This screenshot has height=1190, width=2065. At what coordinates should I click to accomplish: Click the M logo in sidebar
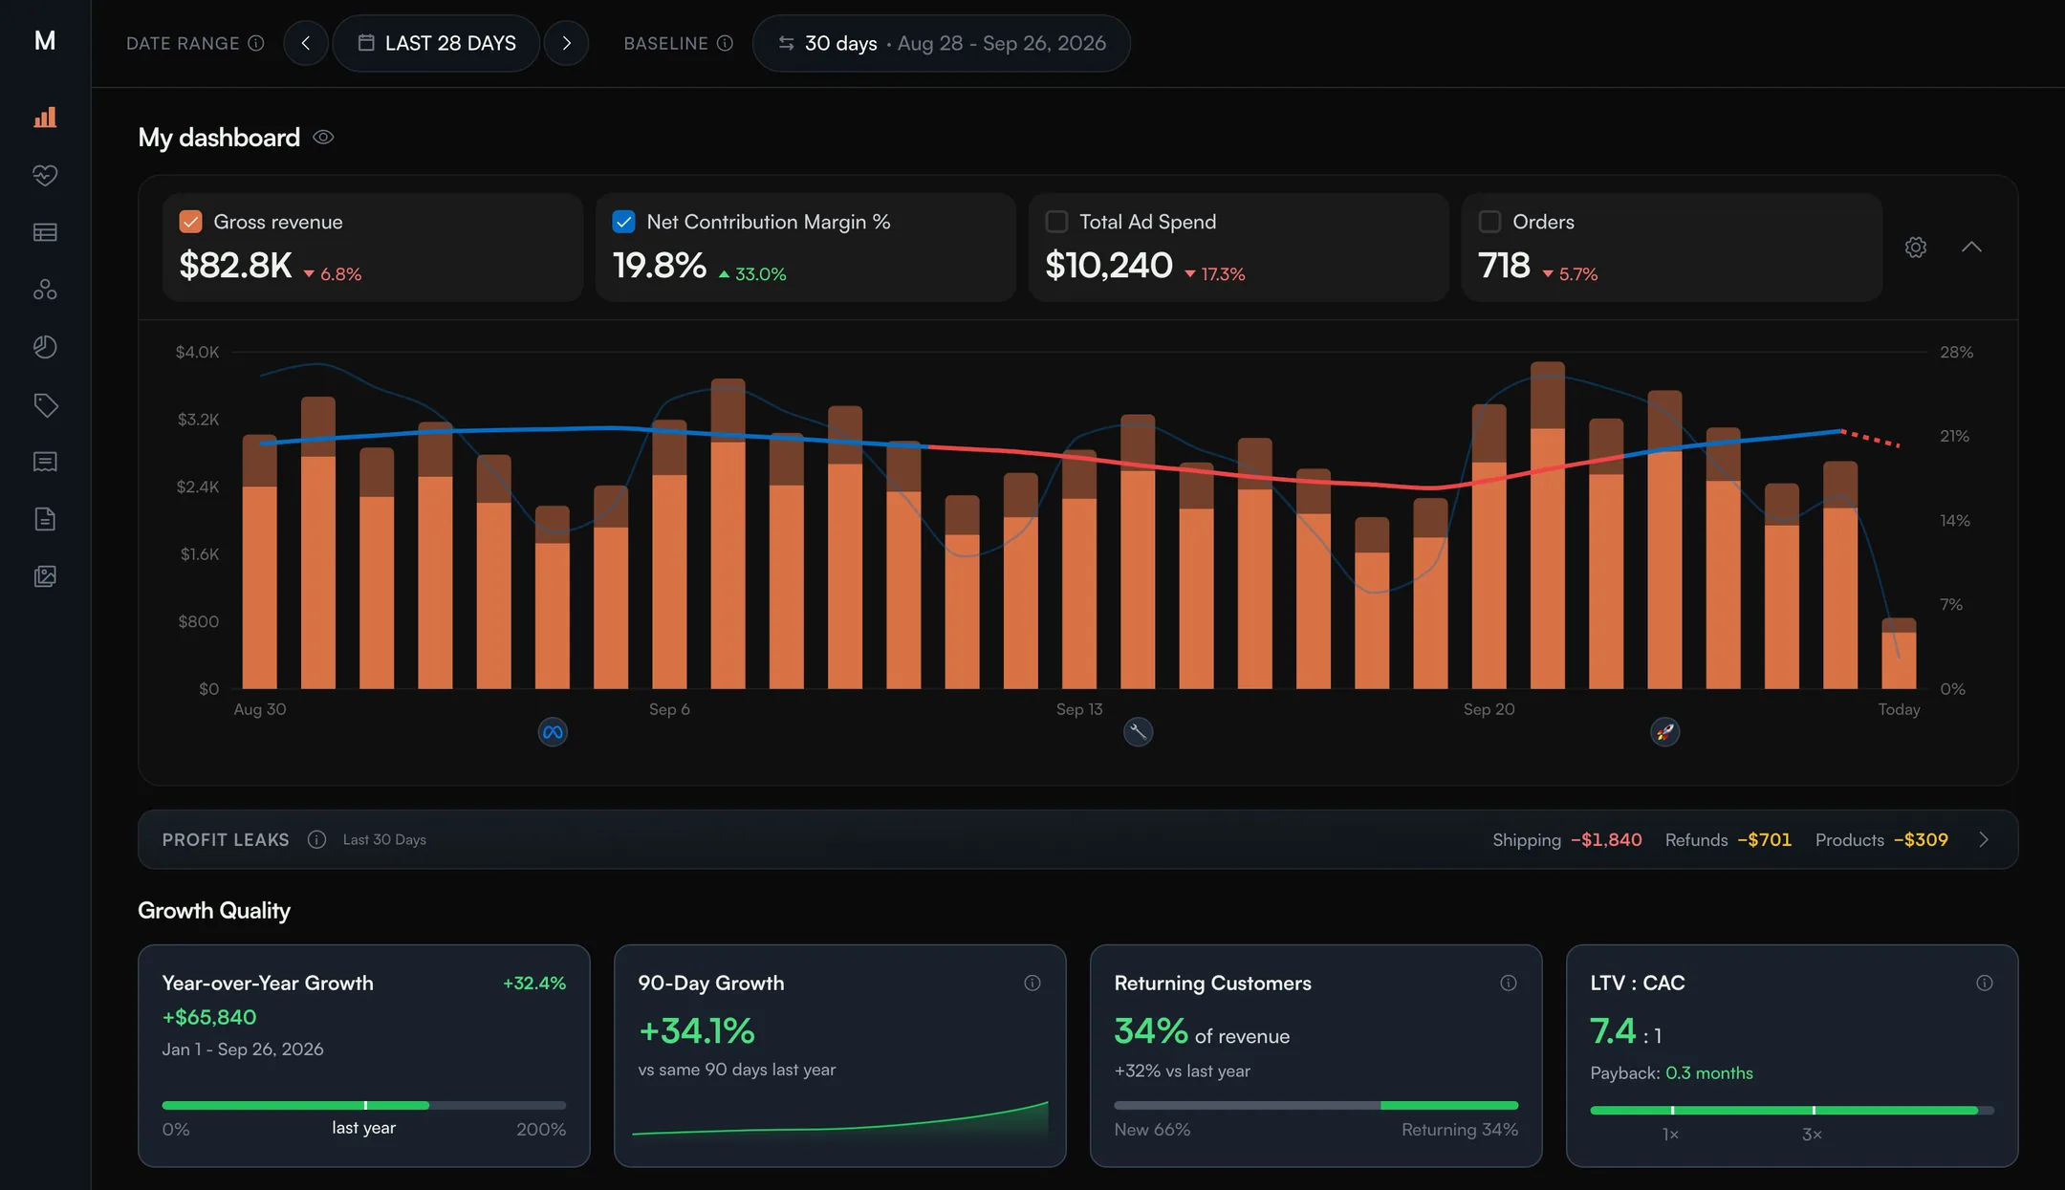click(x=45, y=40)
